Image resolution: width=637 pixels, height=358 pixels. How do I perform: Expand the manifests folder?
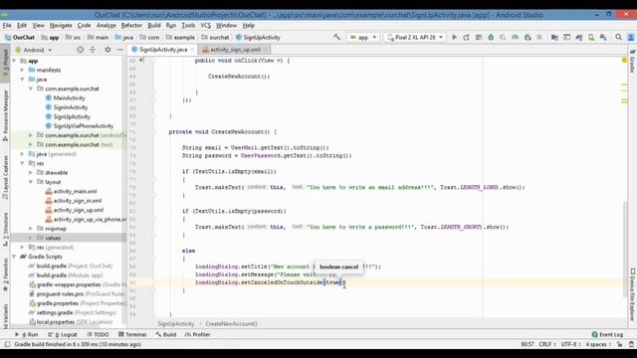point(22,70)
